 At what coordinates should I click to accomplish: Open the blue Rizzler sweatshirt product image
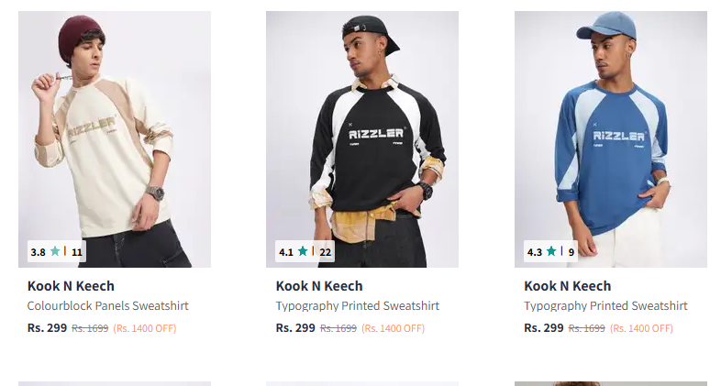click(x=611, y=138)
